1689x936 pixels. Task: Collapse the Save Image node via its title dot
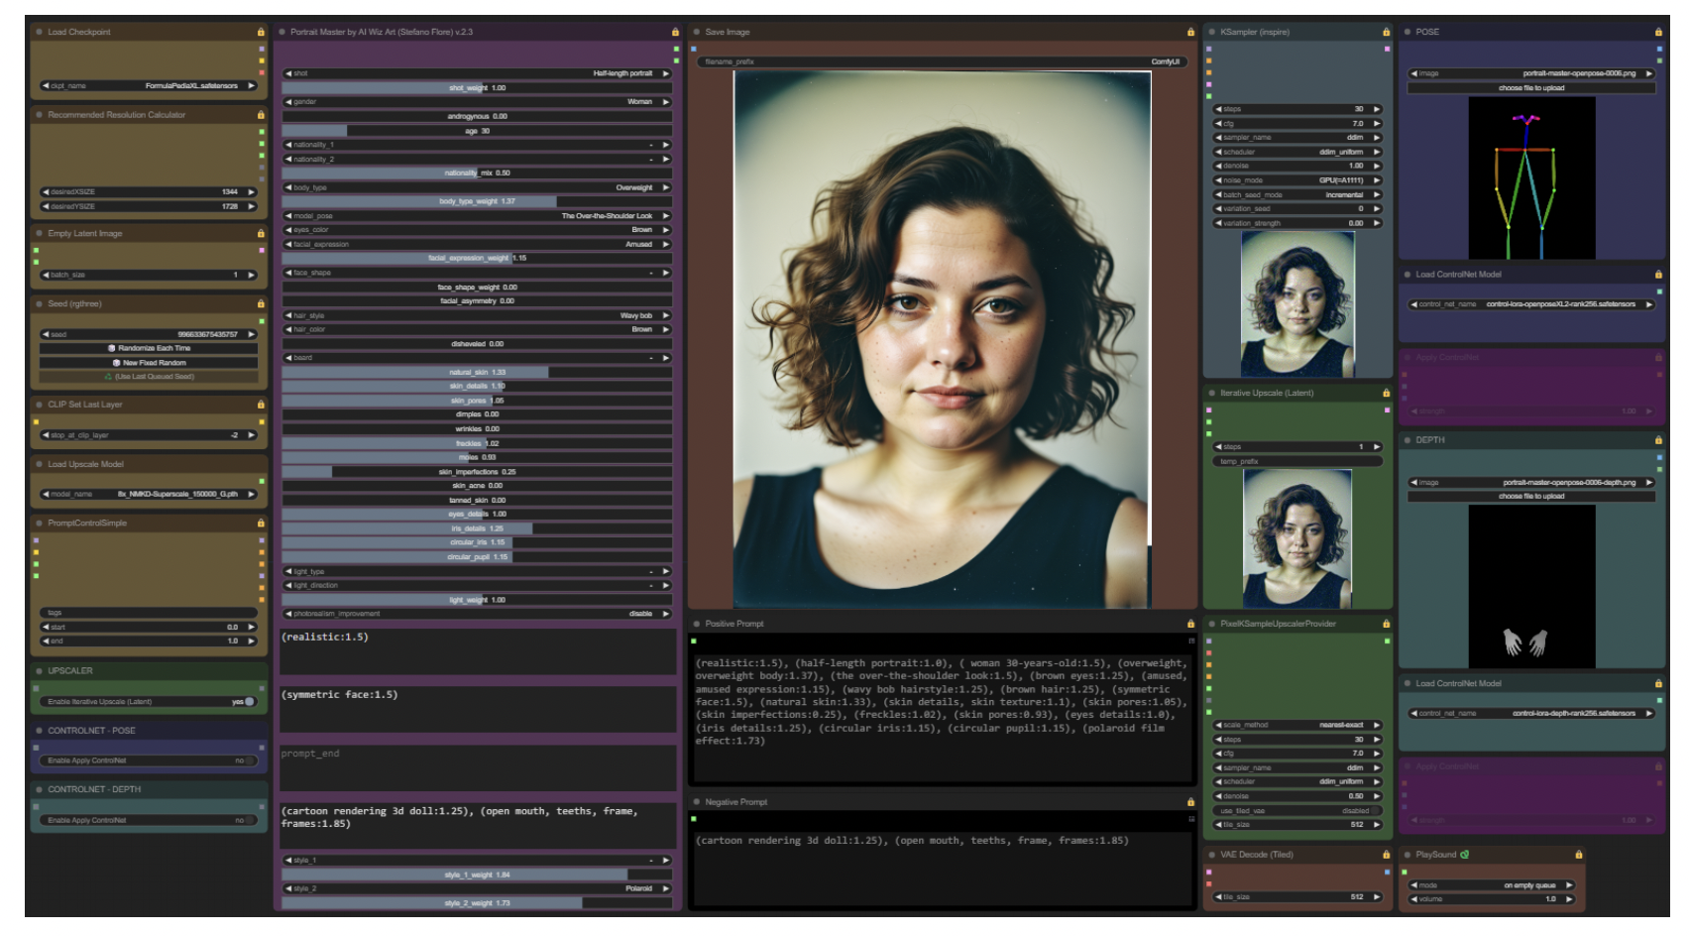pos(697,32)
